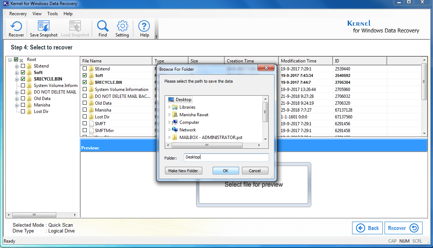Click the Manisha folder icon in tree
Screen dimensions: 433x248
(29, 105)
